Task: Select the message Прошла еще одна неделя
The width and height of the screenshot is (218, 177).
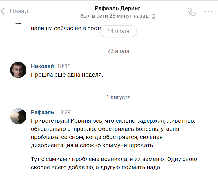Action: [67, 75]
